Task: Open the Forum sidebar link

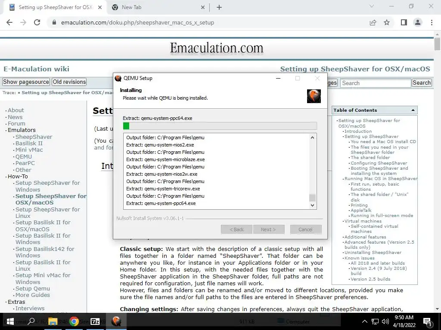Action: tap(16, 123)
